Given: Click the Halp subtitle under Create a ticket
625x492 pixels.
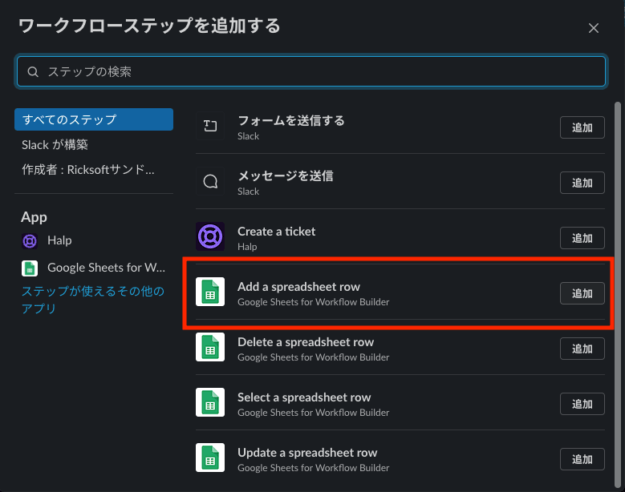Looking at the screenshot, I should pos(247,247).
